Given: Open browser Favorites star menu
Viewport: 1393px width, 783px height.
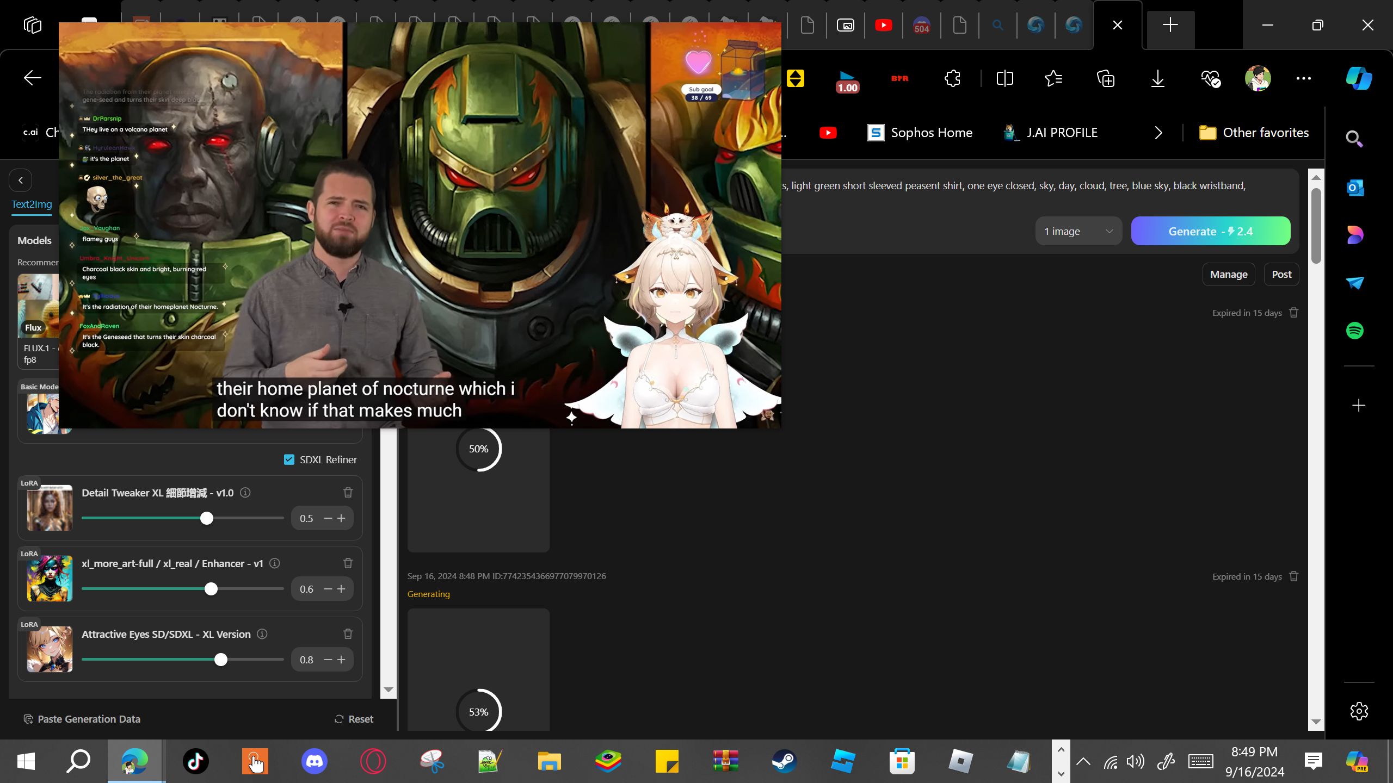Looking at the screenshot, I should [1053, 78].
